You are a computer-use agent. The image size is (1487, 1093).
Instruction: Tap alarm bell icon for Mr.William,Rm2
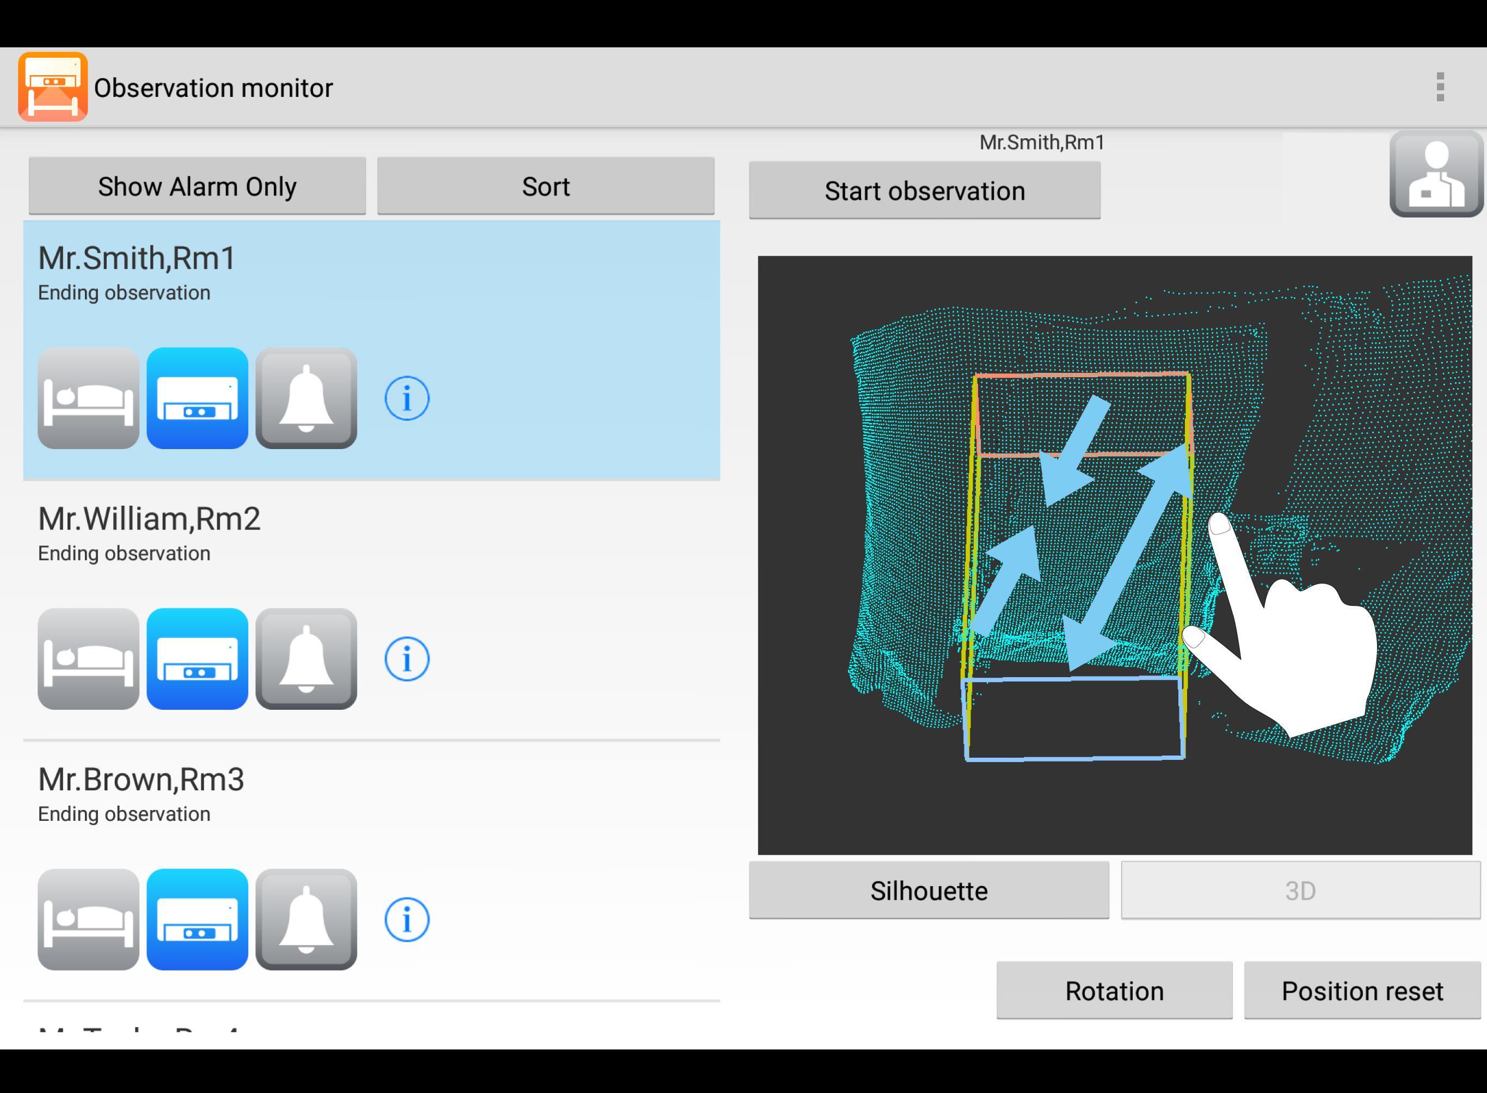click(306, 659)
